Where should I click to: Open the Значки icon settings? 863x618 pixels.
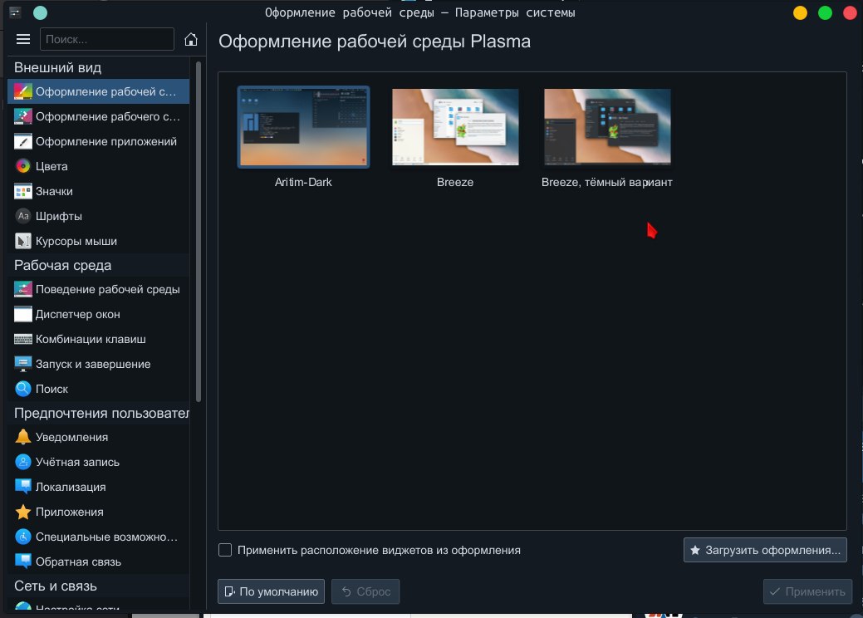click(23, 191)
